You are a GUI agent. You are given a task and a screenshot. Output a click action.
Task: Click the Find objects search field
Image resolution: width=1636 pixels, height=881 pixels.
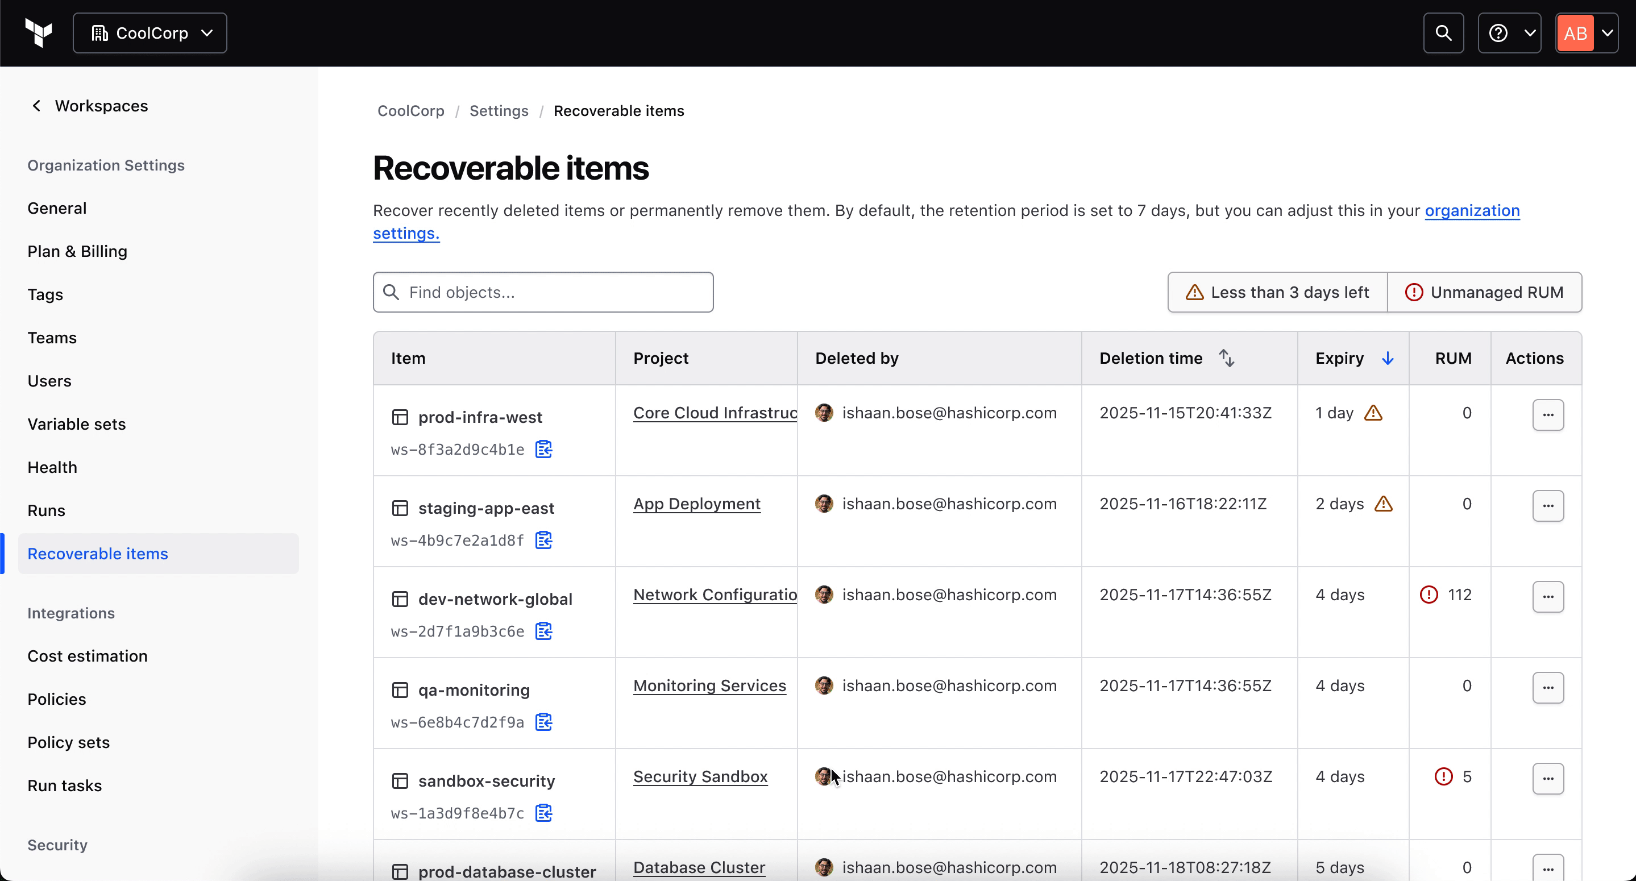[x=543, y=292]
